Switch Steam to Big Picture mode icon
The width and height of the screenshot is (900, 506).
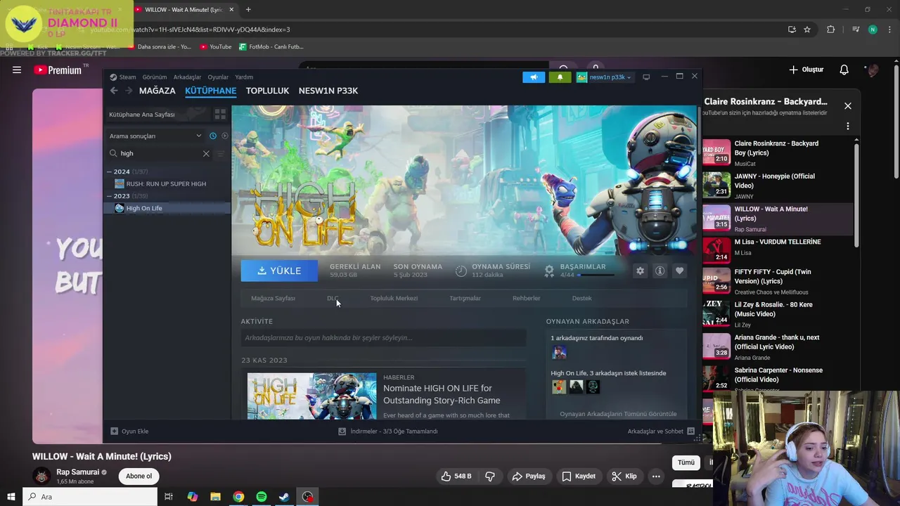646,77
